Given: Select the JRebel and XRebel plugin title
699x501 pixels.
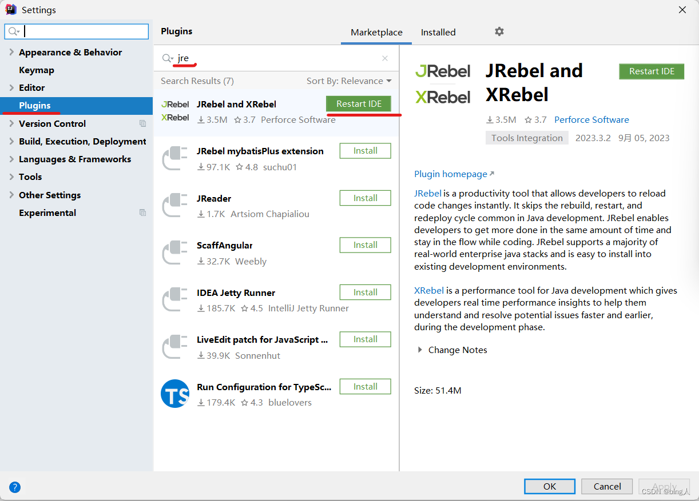Looking at the screenshot, I should (x=236, y=105).
